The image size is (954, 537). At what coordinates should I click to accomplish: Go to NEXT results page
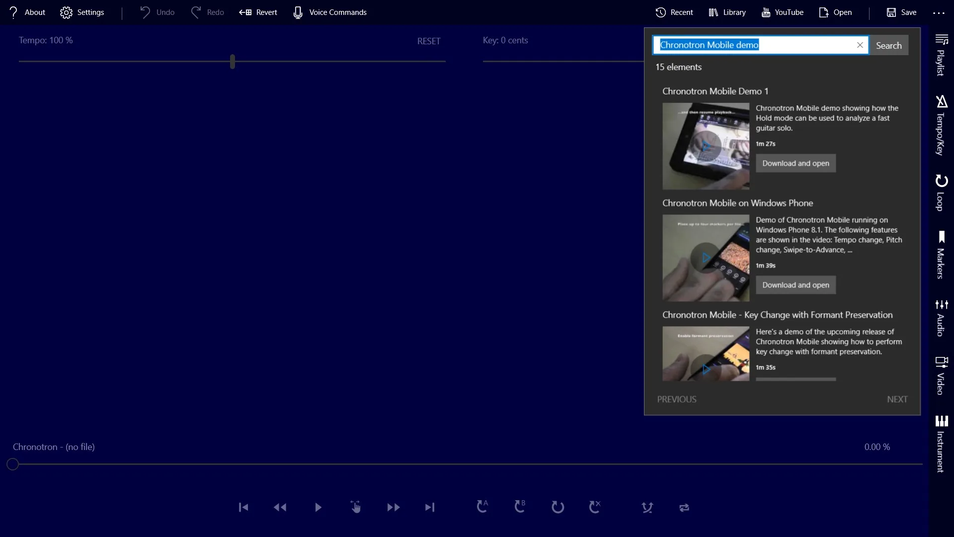897,399
